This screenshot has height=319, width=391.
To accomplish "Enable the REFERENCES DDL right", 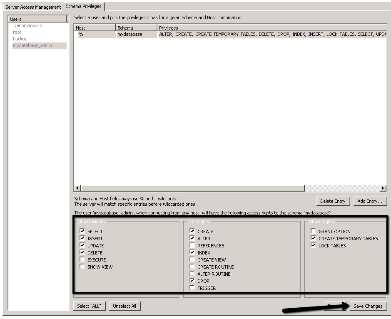I will 192,245.
